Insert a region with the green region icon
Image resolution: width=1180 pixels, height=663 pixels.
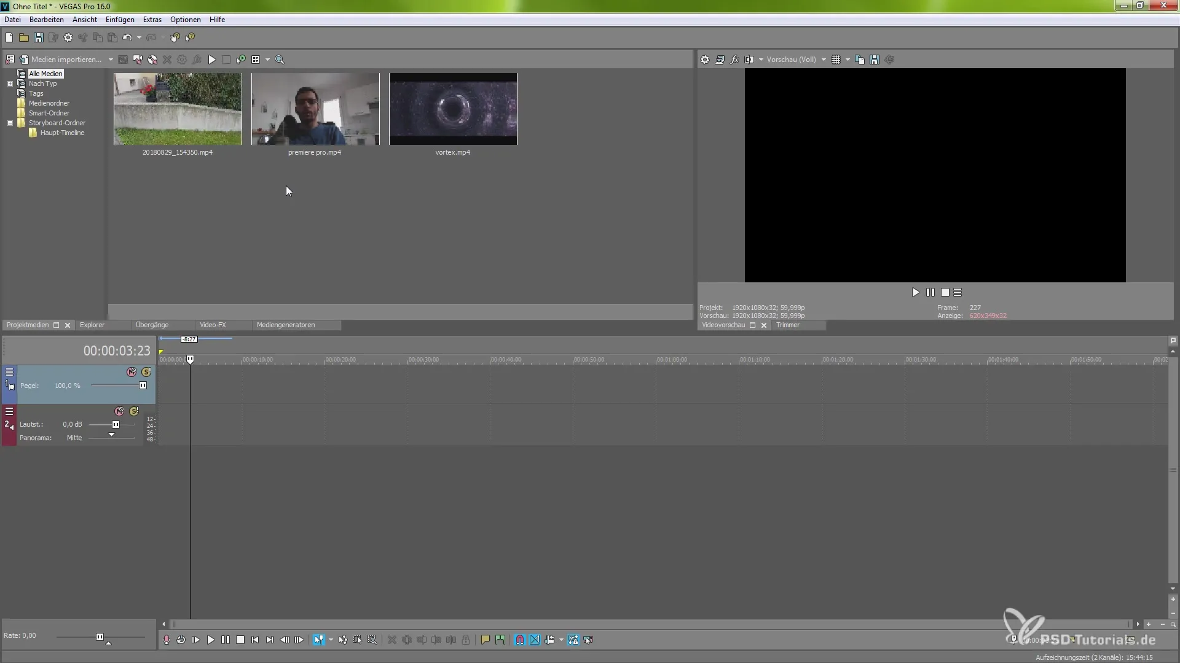tap(500, 640)
